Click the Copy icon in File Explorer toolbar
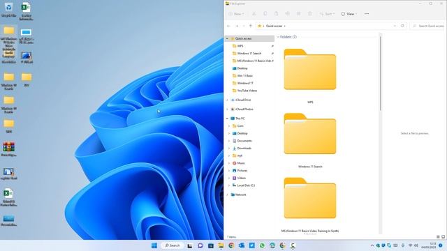Image resolution: width=447 pixels, height=251 pixels. click(265, 14)
